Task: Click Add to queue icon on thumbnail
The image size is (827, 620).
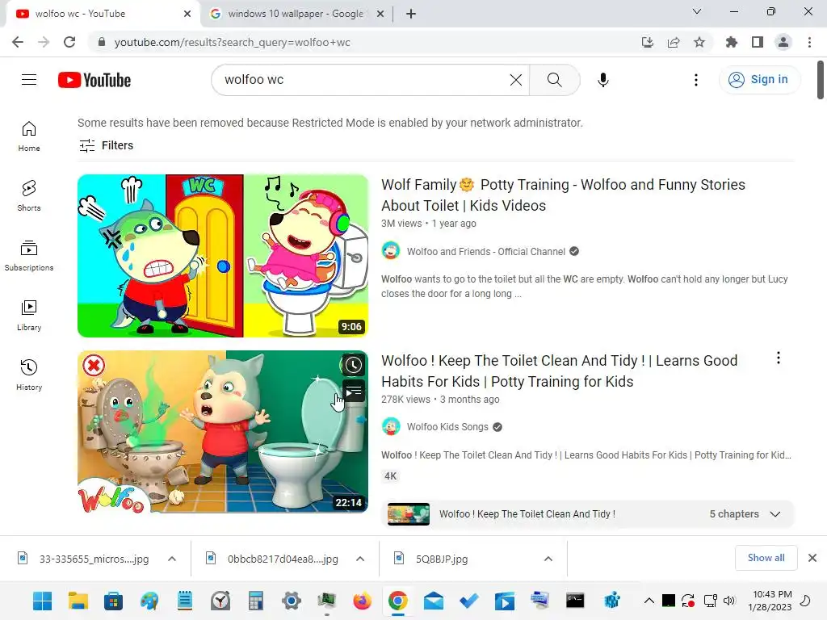Action: 353,392
